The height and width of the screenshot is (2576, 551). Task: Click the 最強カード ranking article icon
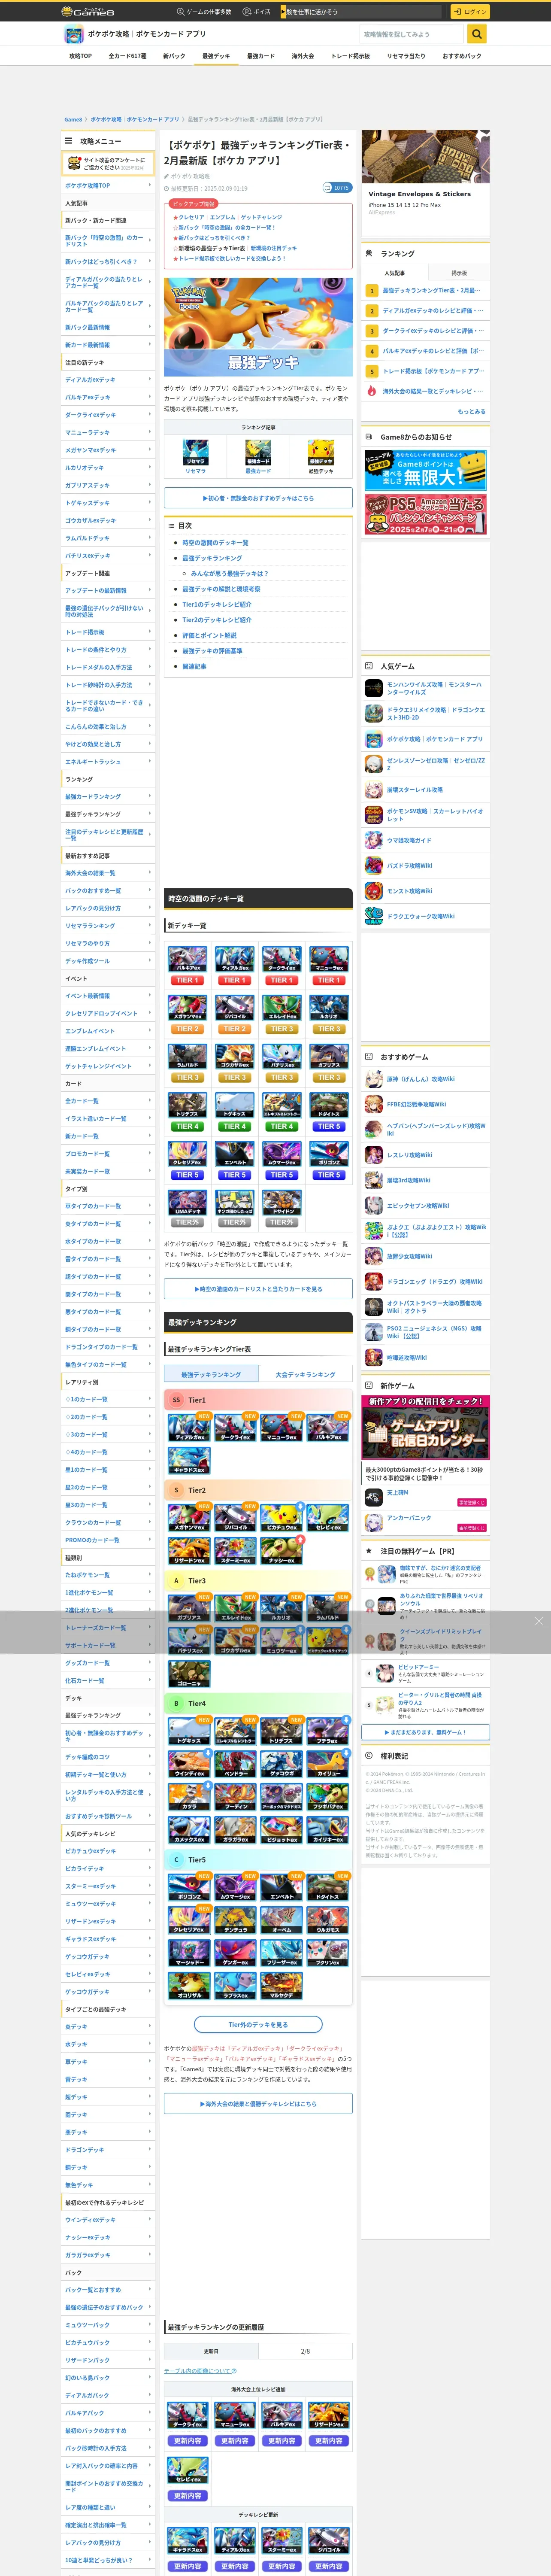[258, 453]
